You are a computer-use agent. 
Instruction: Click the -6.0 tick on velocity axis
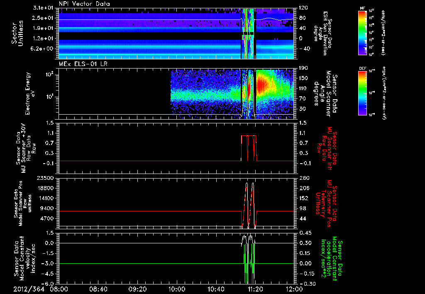coord(48,284)
